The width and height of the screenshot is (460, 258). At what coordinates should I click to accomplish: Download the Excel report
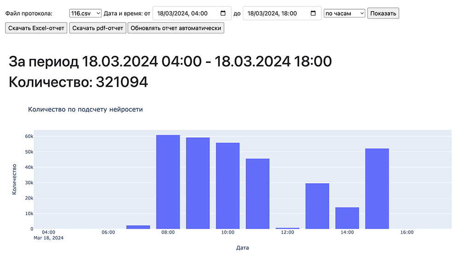(36, 28)
